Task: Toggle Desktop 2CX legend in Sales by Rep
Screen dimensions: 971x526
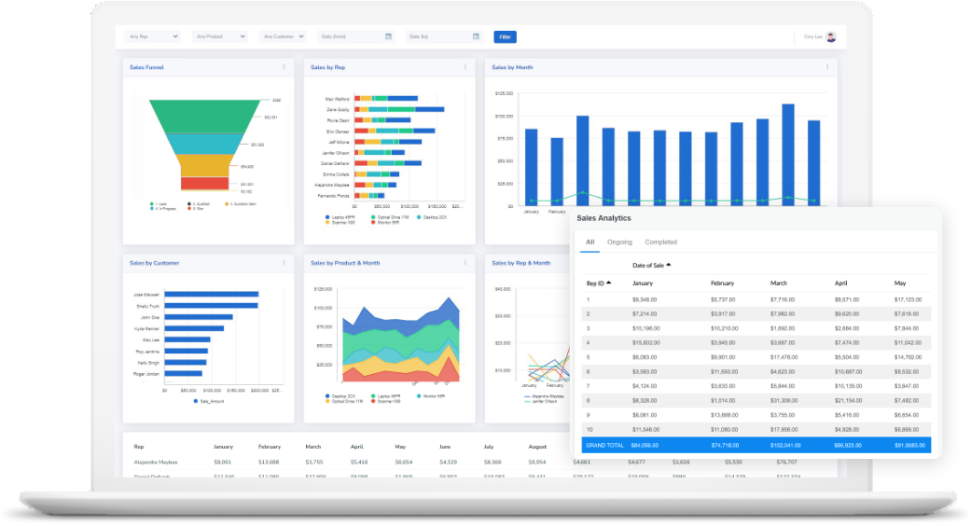Action: click(432, 217)
